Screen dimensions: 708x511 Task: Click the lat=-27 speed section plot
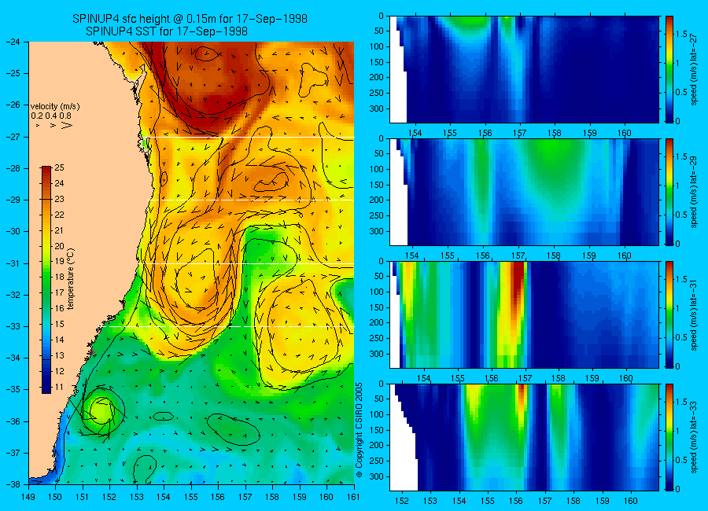click(524, 69)
